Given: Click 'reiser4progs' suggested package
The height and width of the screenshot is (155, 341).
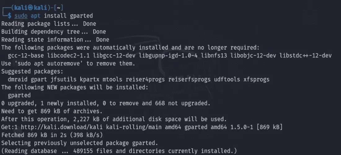Looking at the screenshot, I should 145,79.
